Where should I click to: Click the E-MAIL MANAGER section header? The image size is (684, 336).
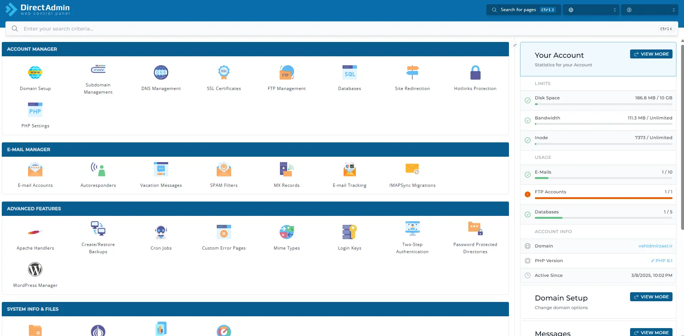[255, 150]
